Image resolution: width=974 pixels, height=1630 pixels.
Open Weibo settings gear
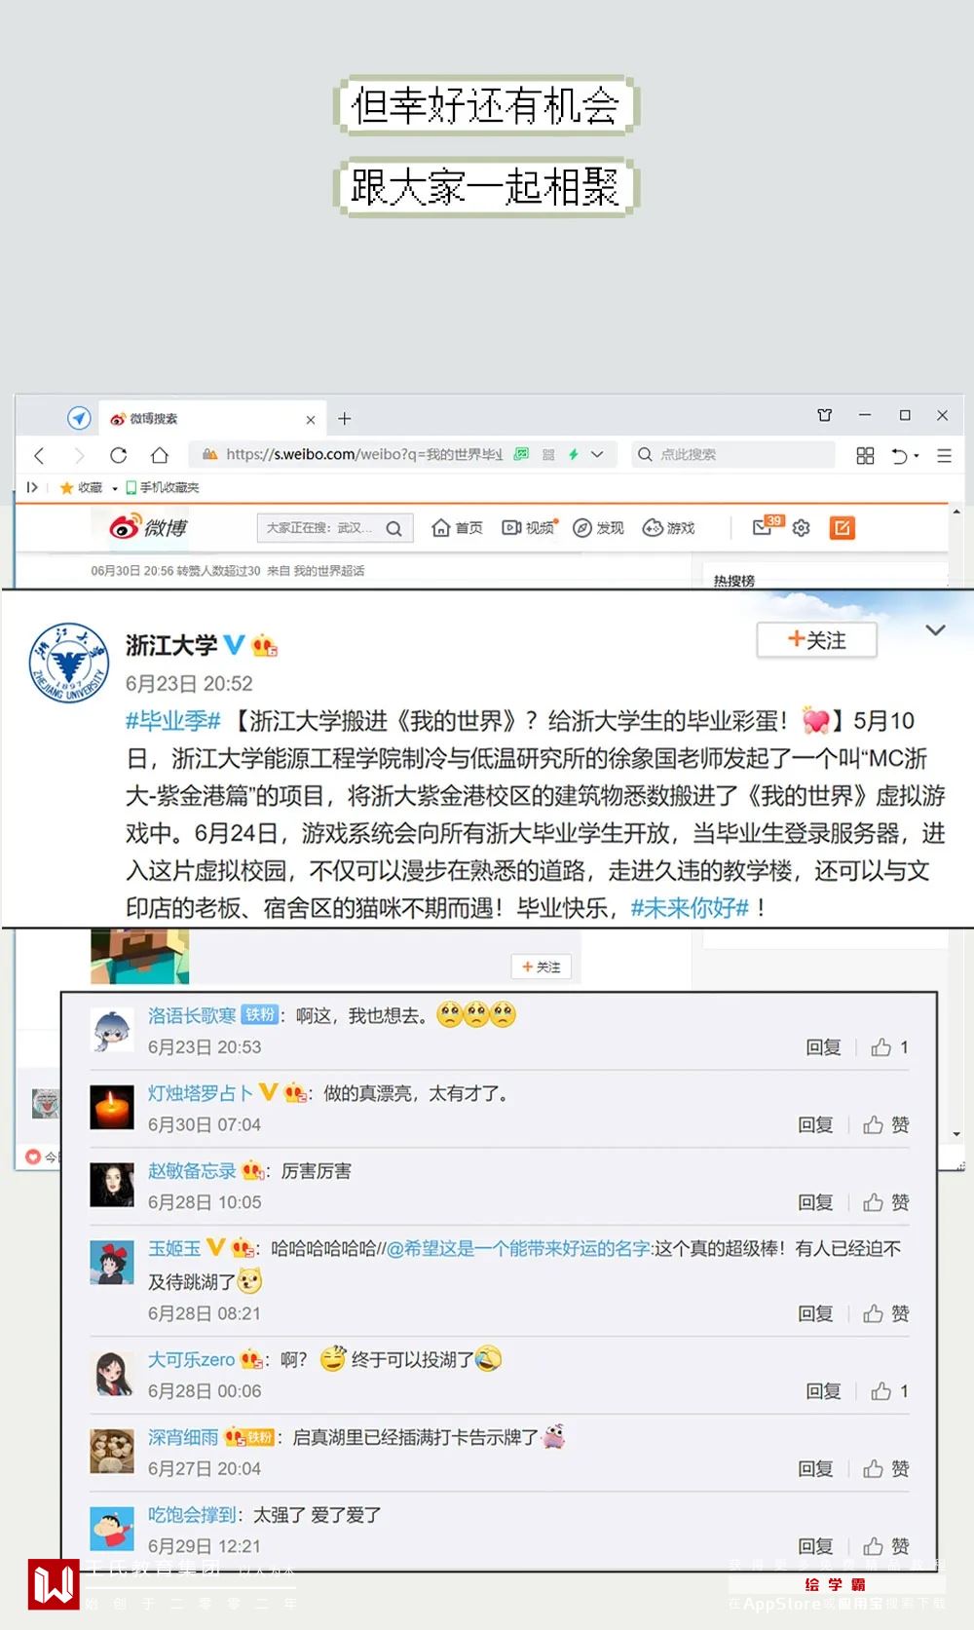tap(802, 527)
